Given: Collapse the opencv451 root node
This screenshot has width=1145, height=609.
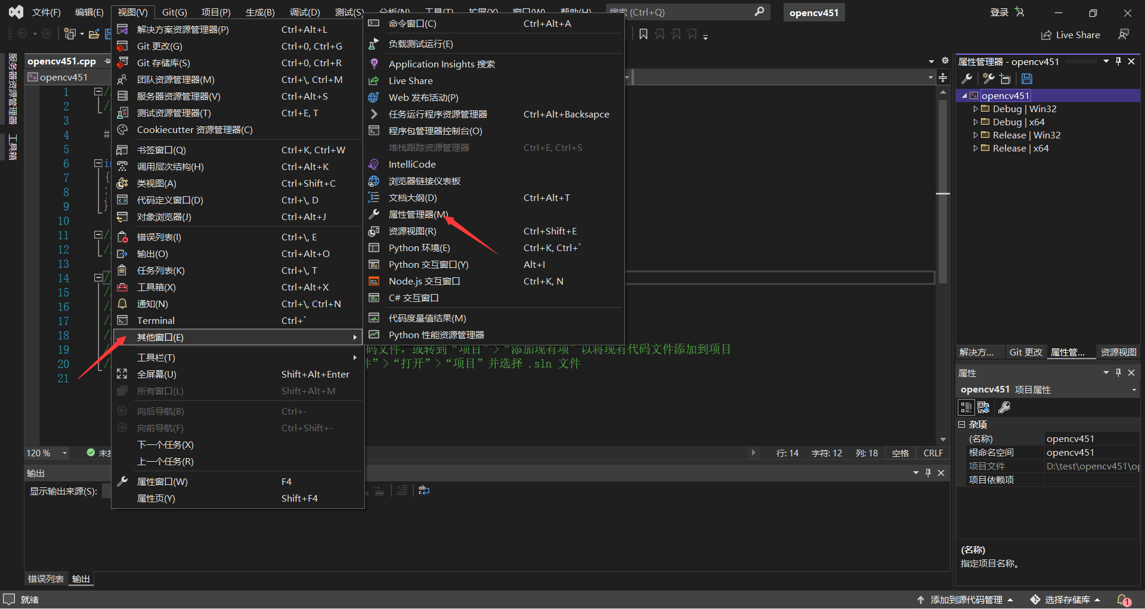Looking at the screenshot, I should [x=964, y=96].
